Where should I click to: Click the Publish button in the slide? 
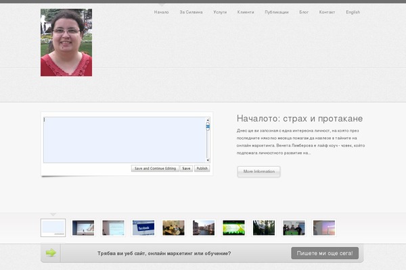click(x=202, y=169)
